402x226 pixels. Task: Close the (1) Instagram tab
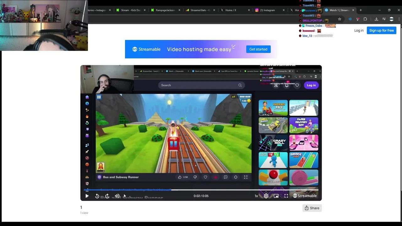[284, 10]
